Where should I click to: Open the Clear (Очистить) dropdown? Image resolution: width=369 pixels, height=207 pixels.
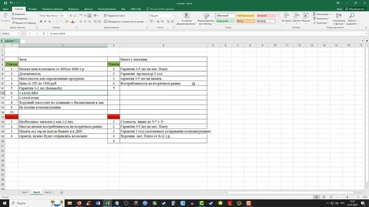pyautogui.click(x=321, y=23)
